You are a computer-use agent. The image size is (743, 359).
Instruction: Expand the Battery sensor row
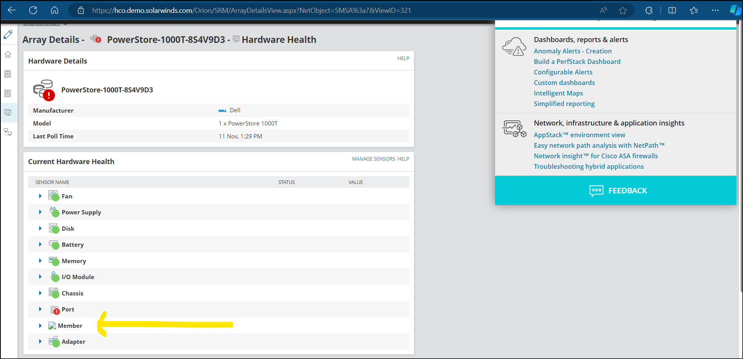[40, 244]
